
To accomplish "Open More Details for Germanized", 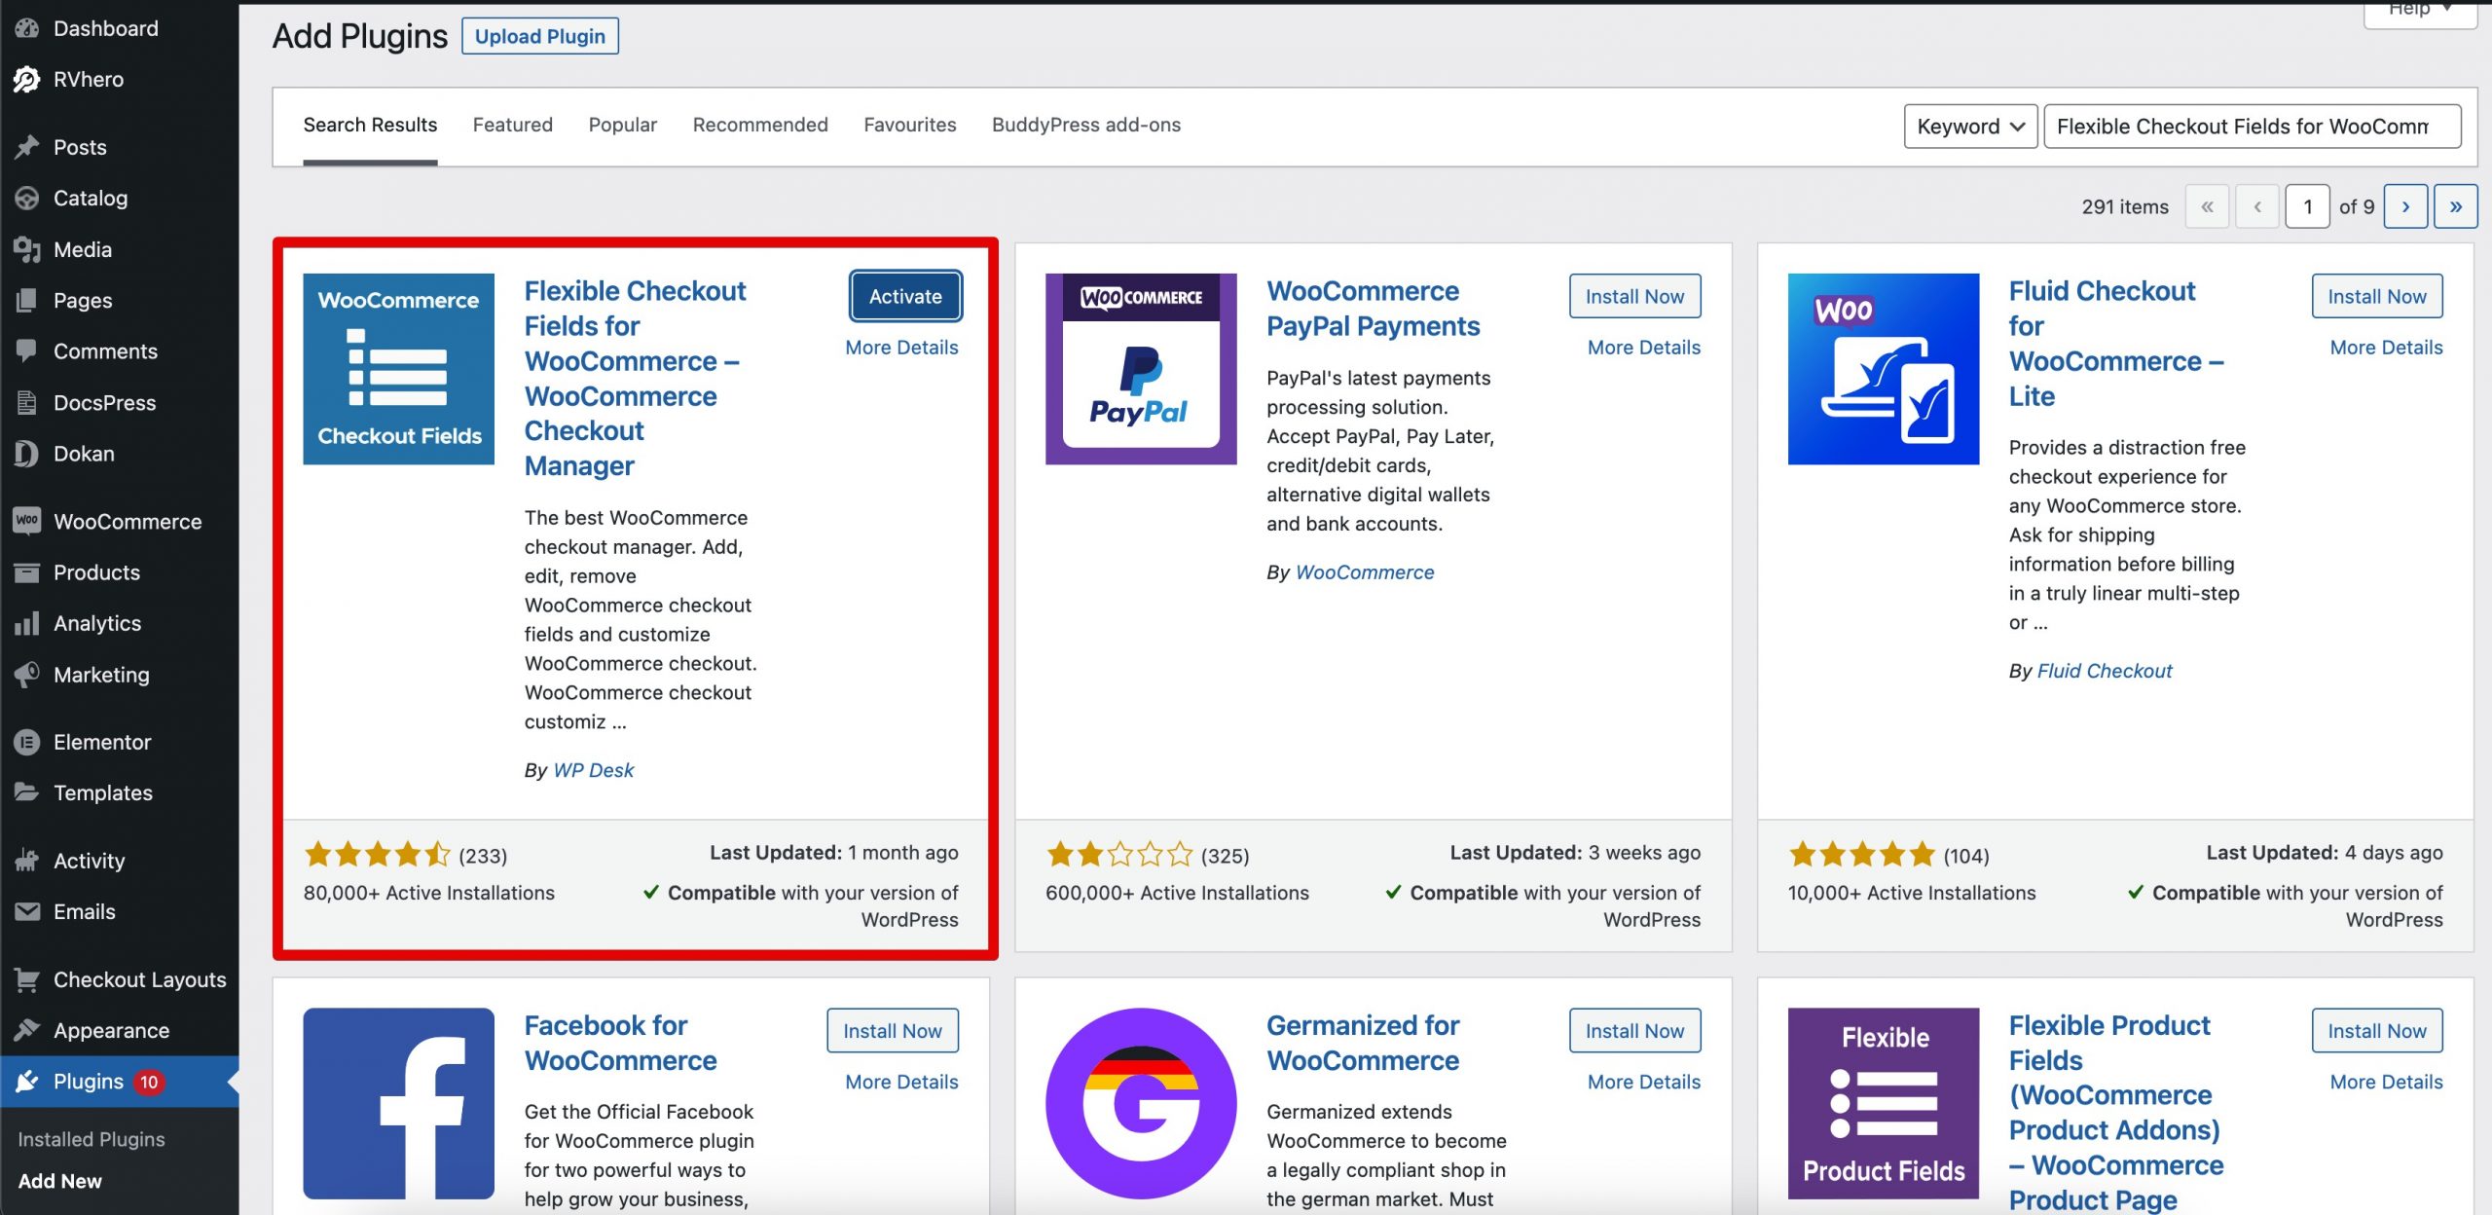I will click(x=1644, y=1082).
